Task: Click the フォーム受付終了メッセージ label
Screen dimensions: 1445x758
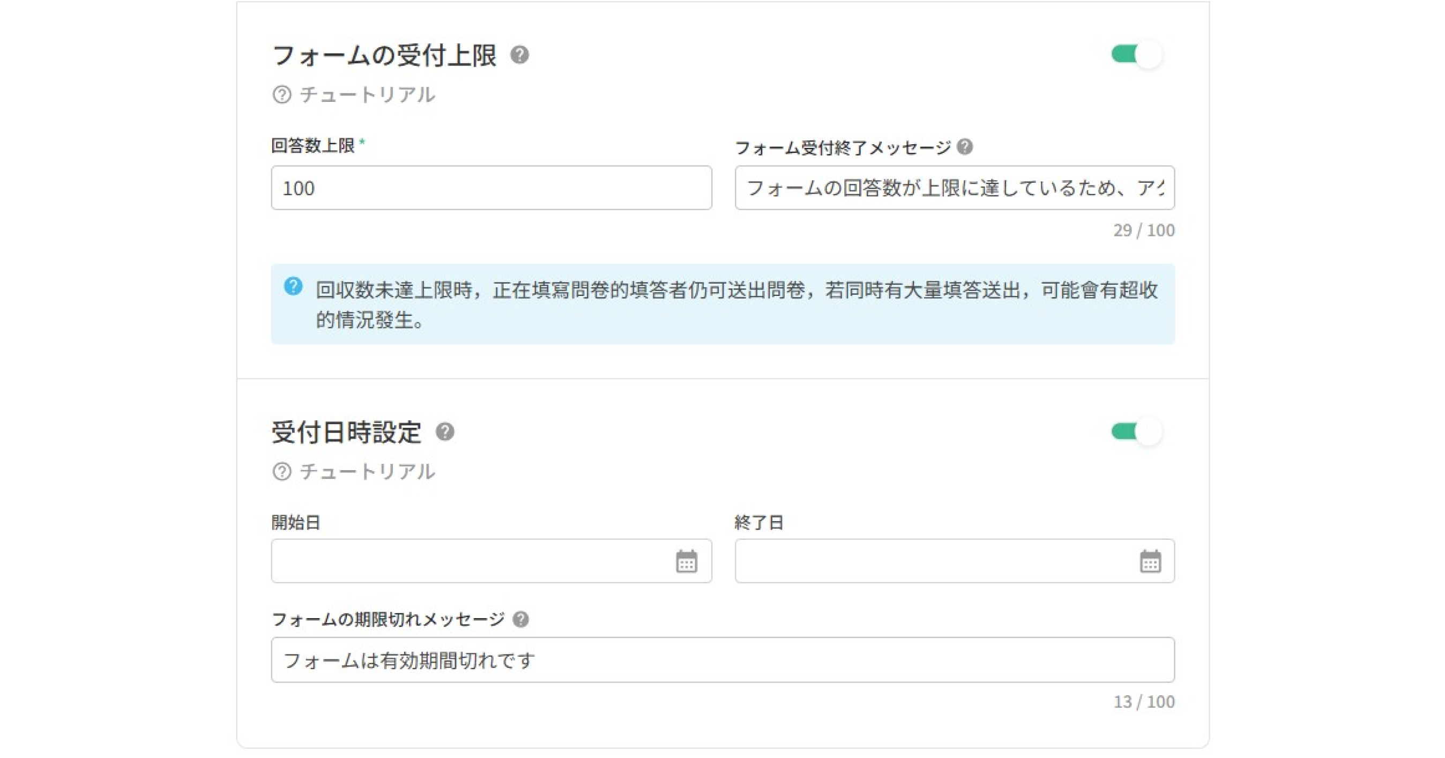Action: (843, 147)
